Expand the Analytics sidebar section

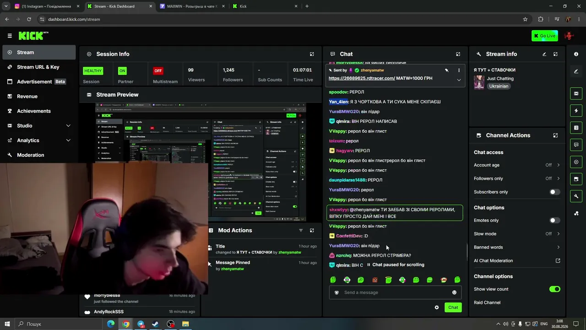(39, 140)
